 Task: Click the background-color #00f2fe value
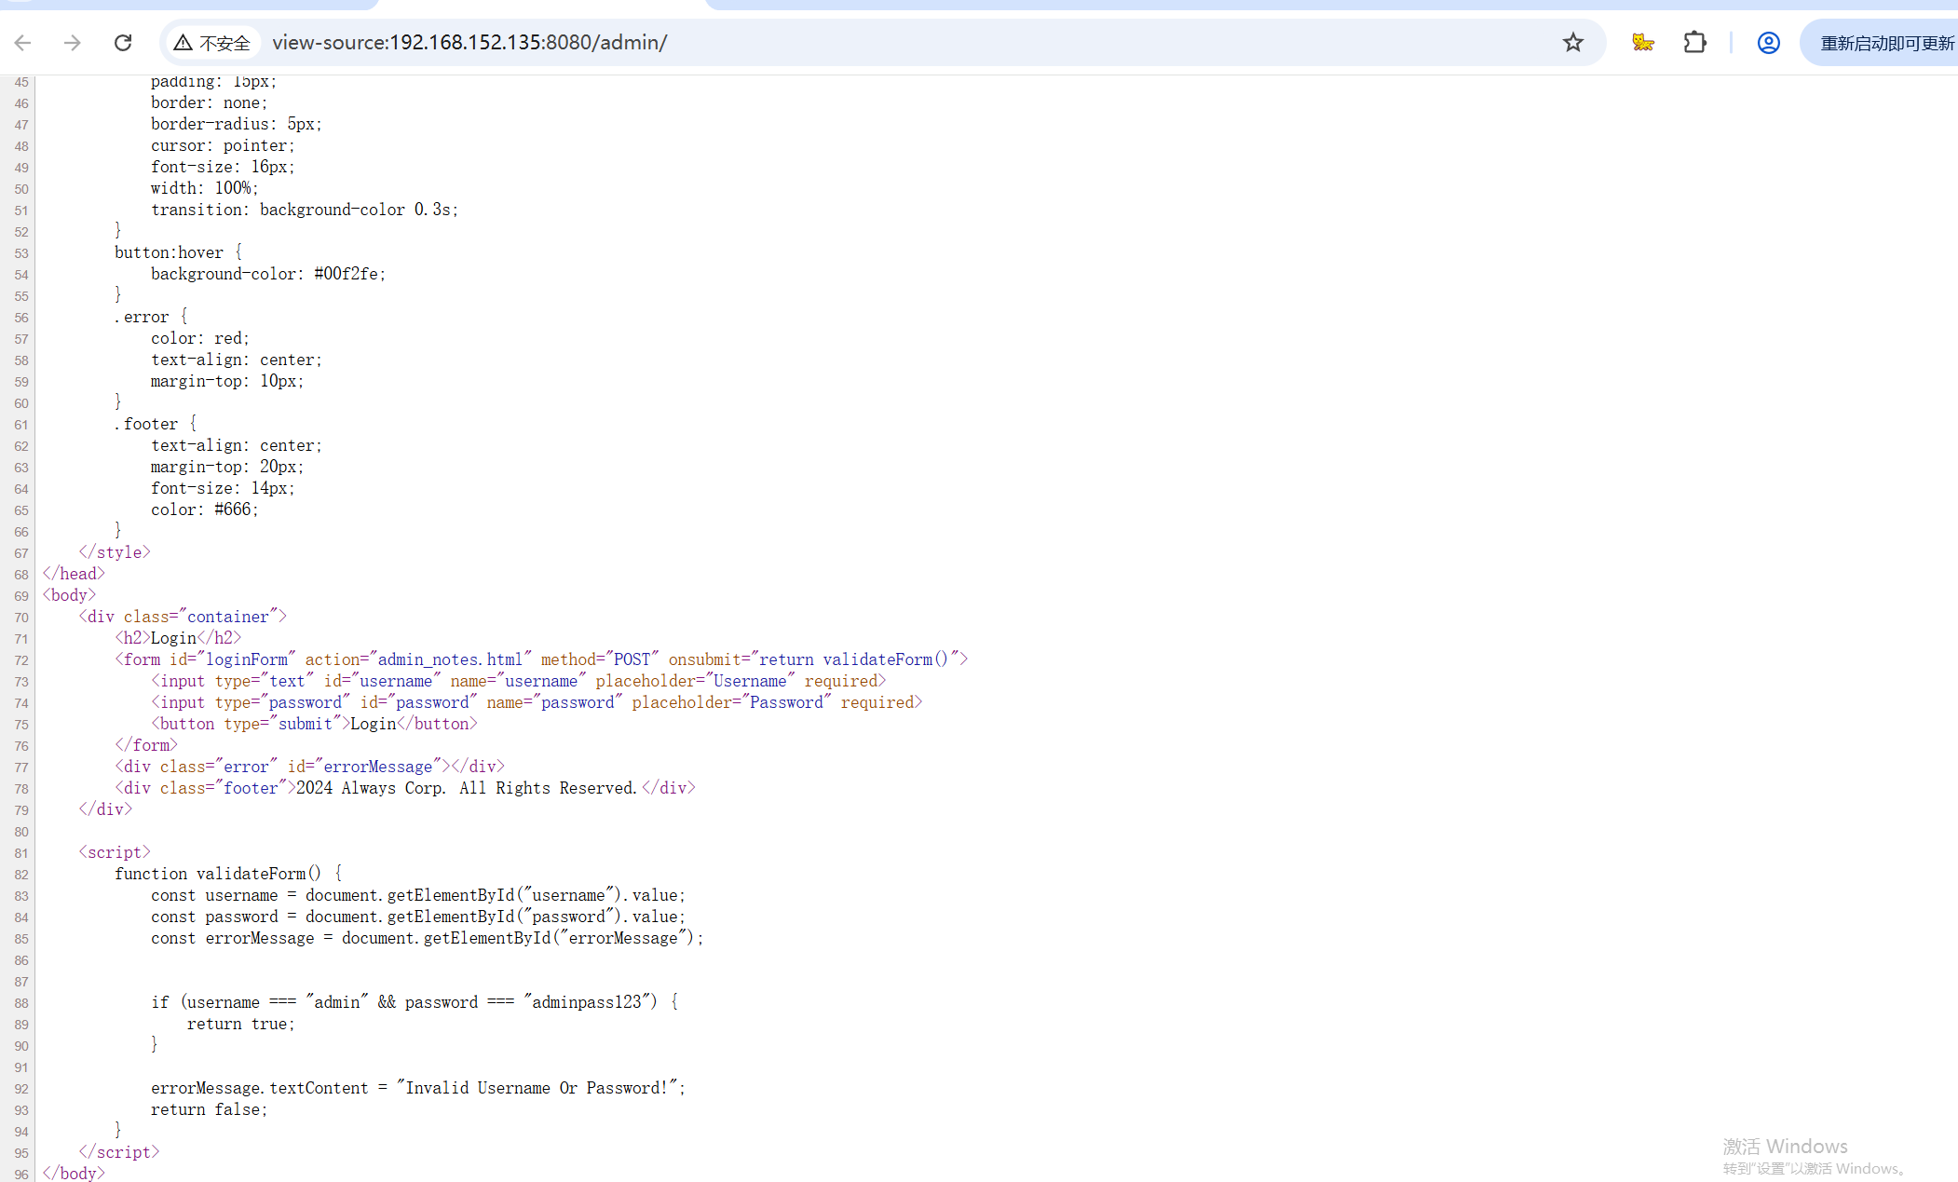346,274
